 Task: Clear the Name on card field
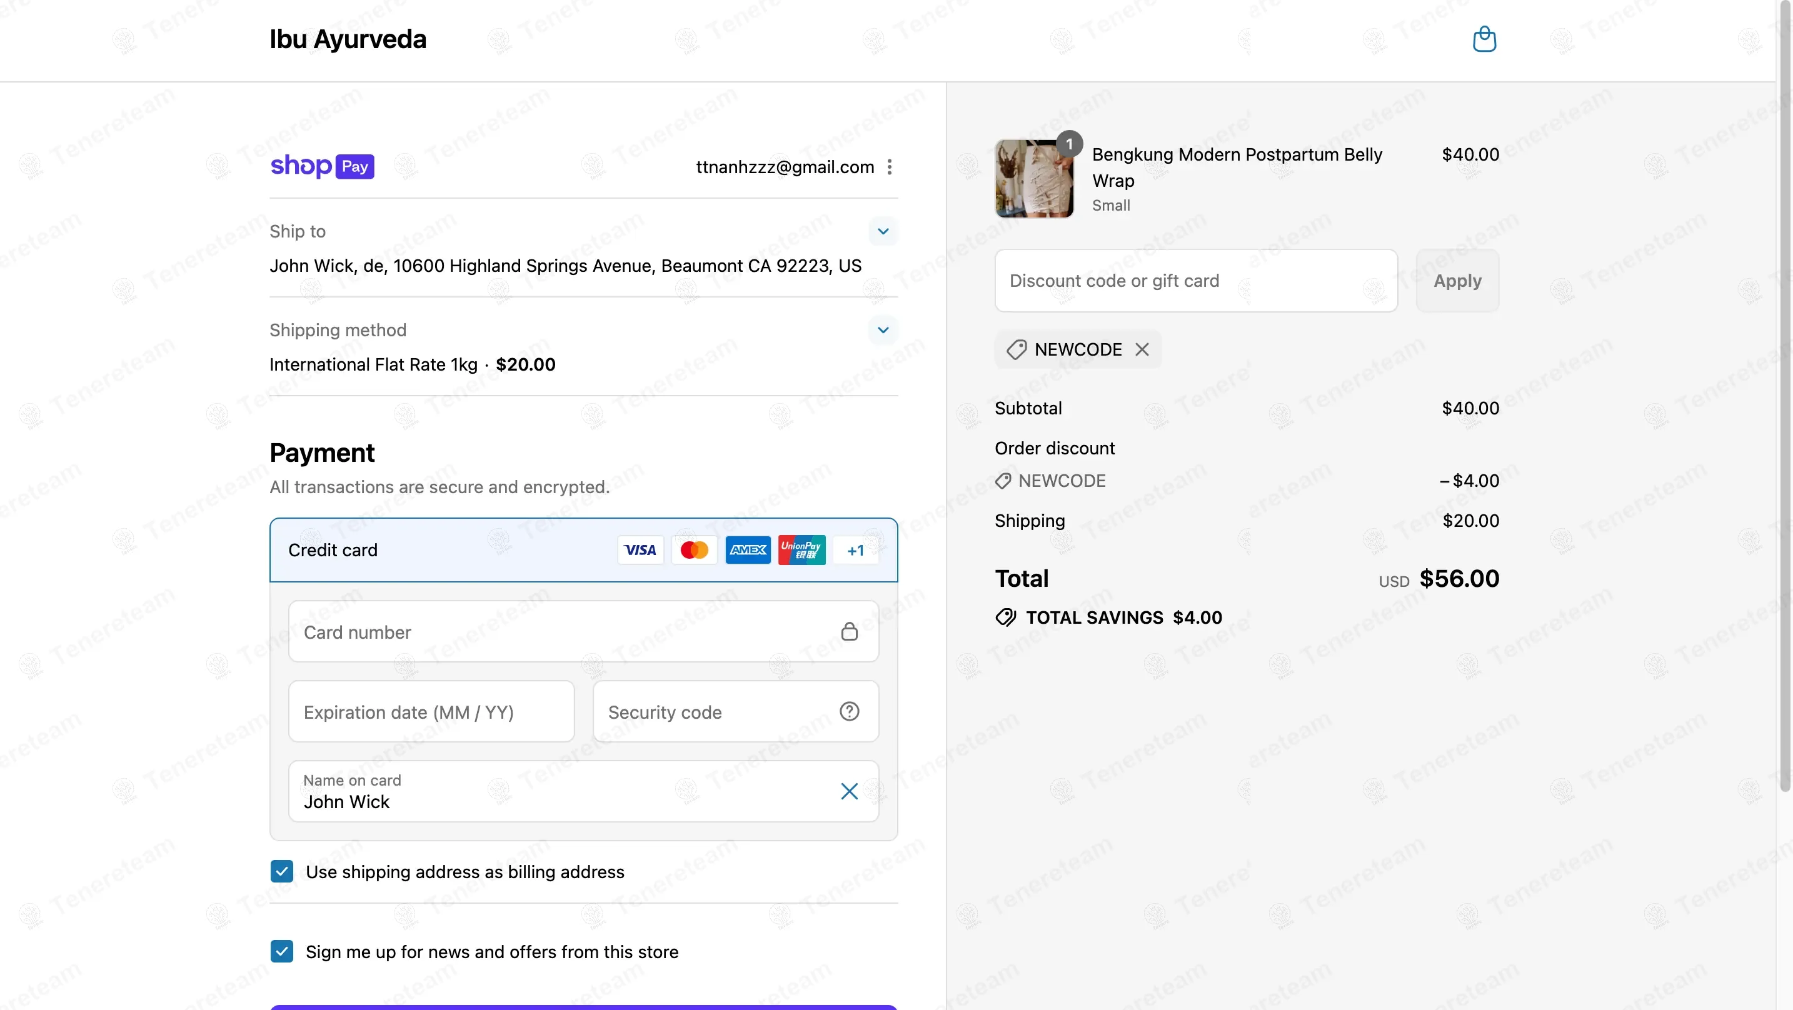pyautogui.click(x=849, y=791)
